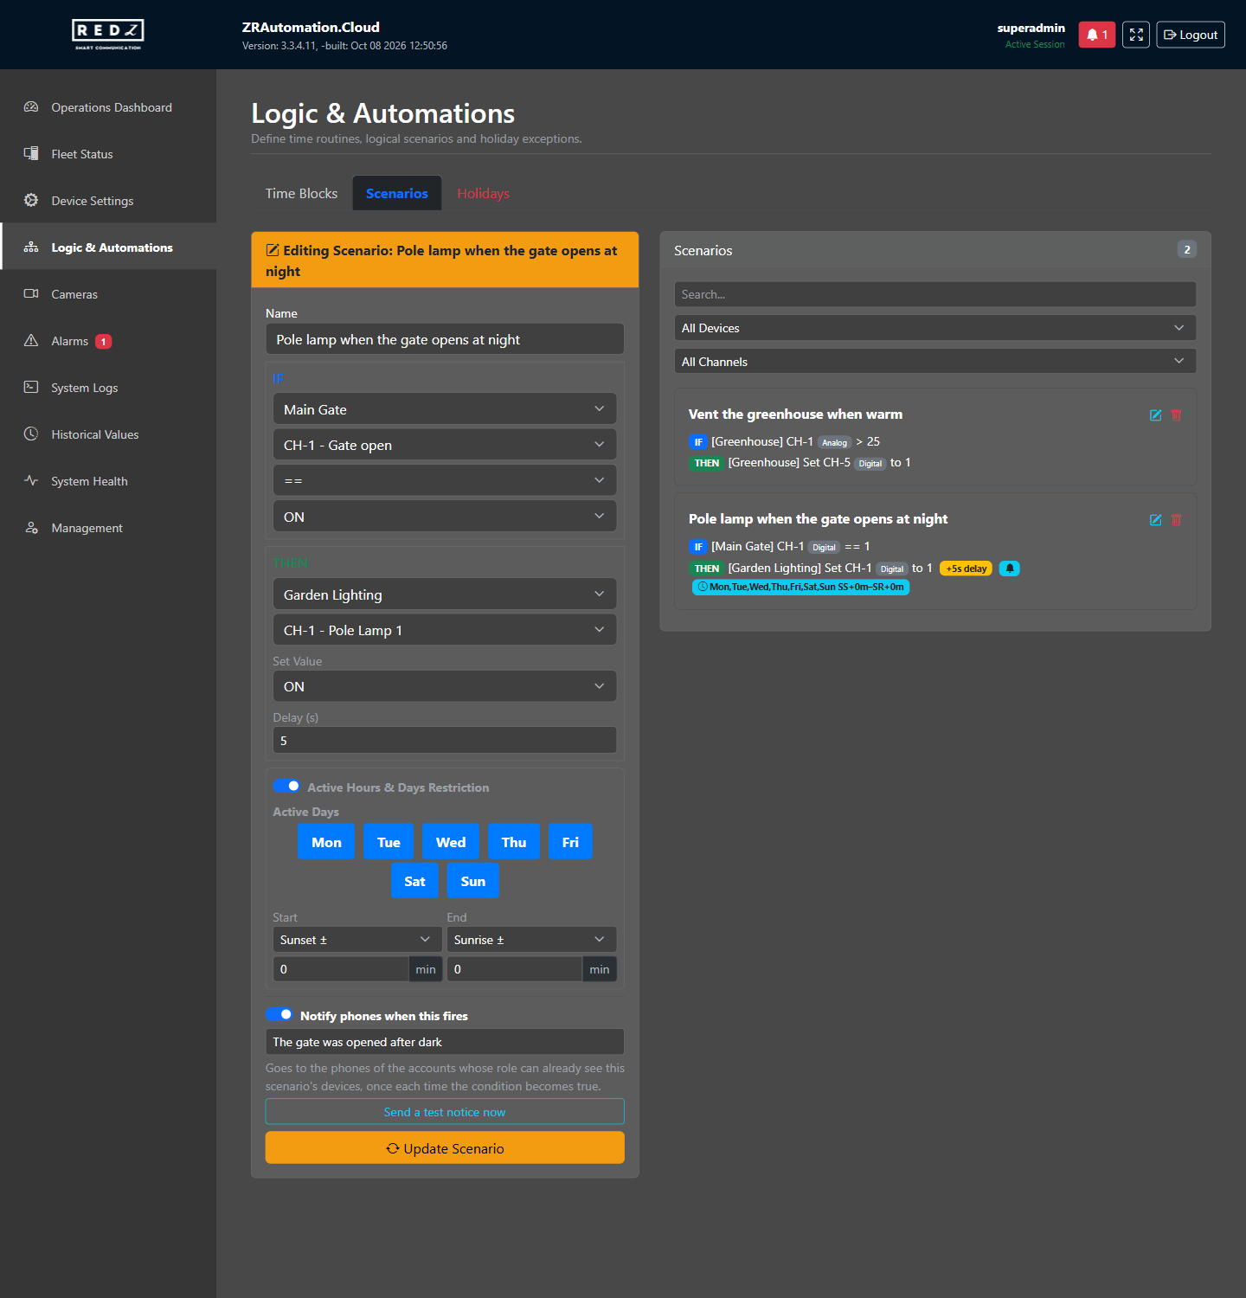
Task: Click Send a test notice now
Action: pyautogui.click(x=445, y=1112)
